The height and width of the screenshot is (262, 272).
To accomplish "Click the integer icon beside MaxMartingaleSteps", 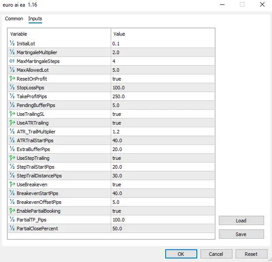I will [x=12, y=61].
